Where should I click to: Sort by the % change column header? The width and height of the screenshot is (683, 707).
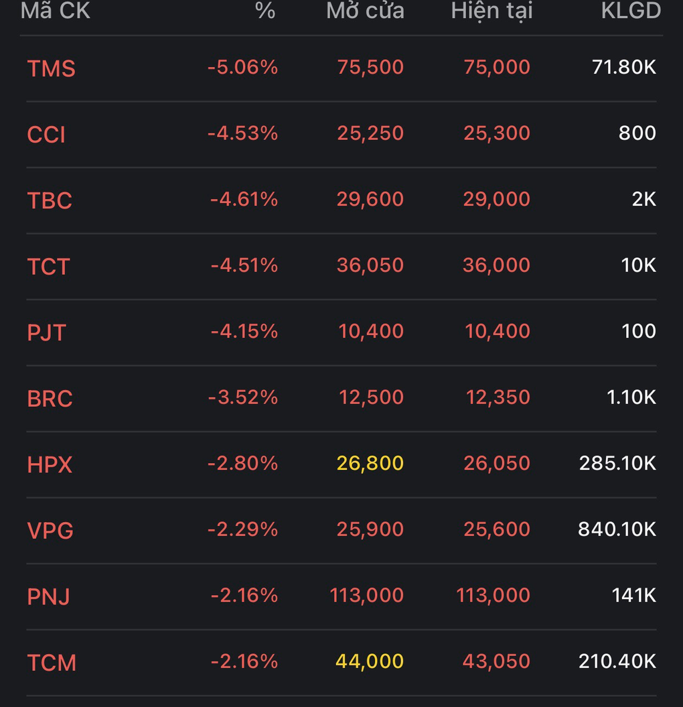point(265,11)
